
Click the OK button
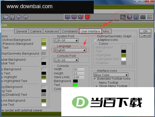(x=145, y=31)
